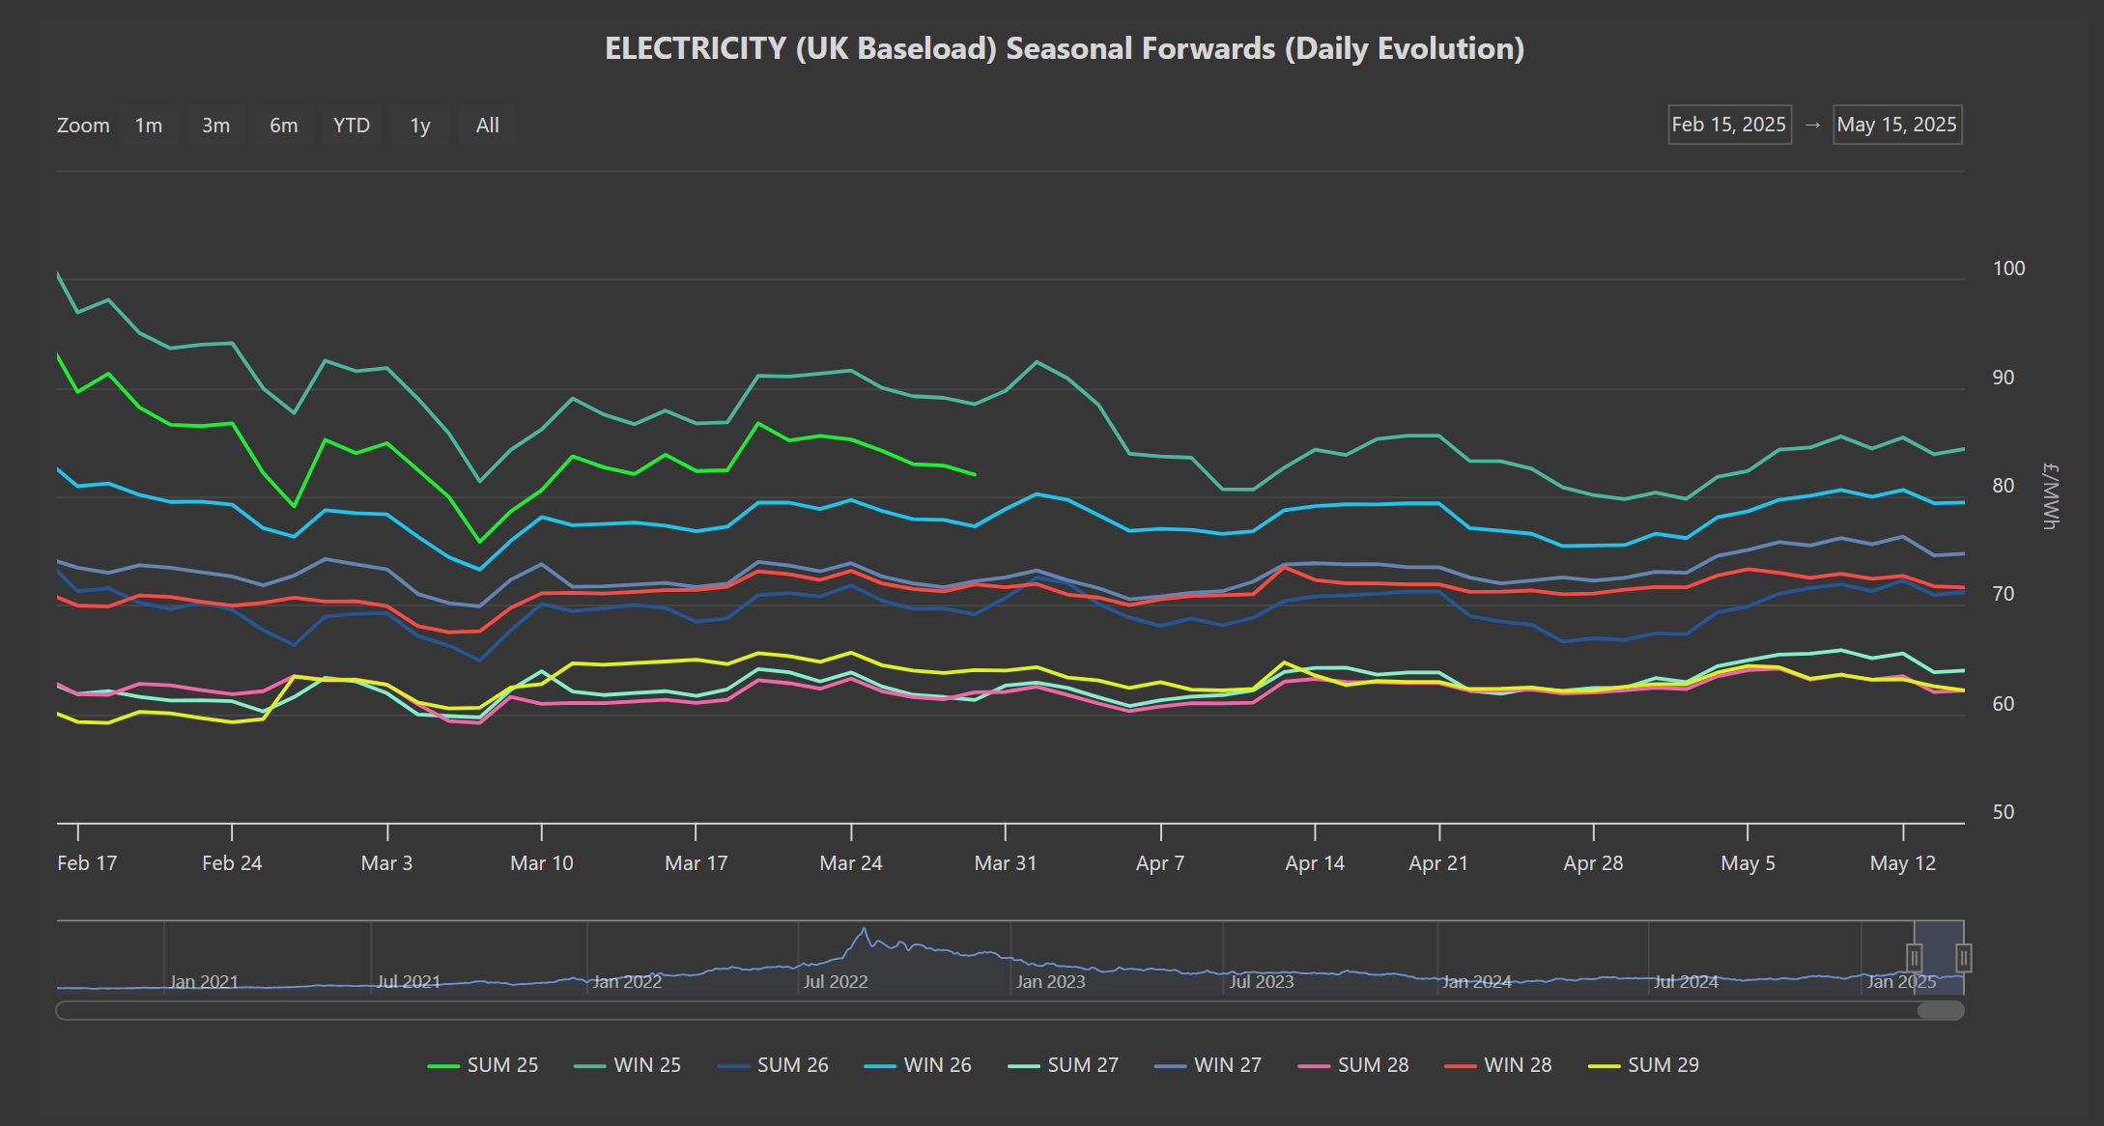2104x1126 pixels.
Task: Click Jul 2024 in navigator timeline
Action: click(1686, 982)
